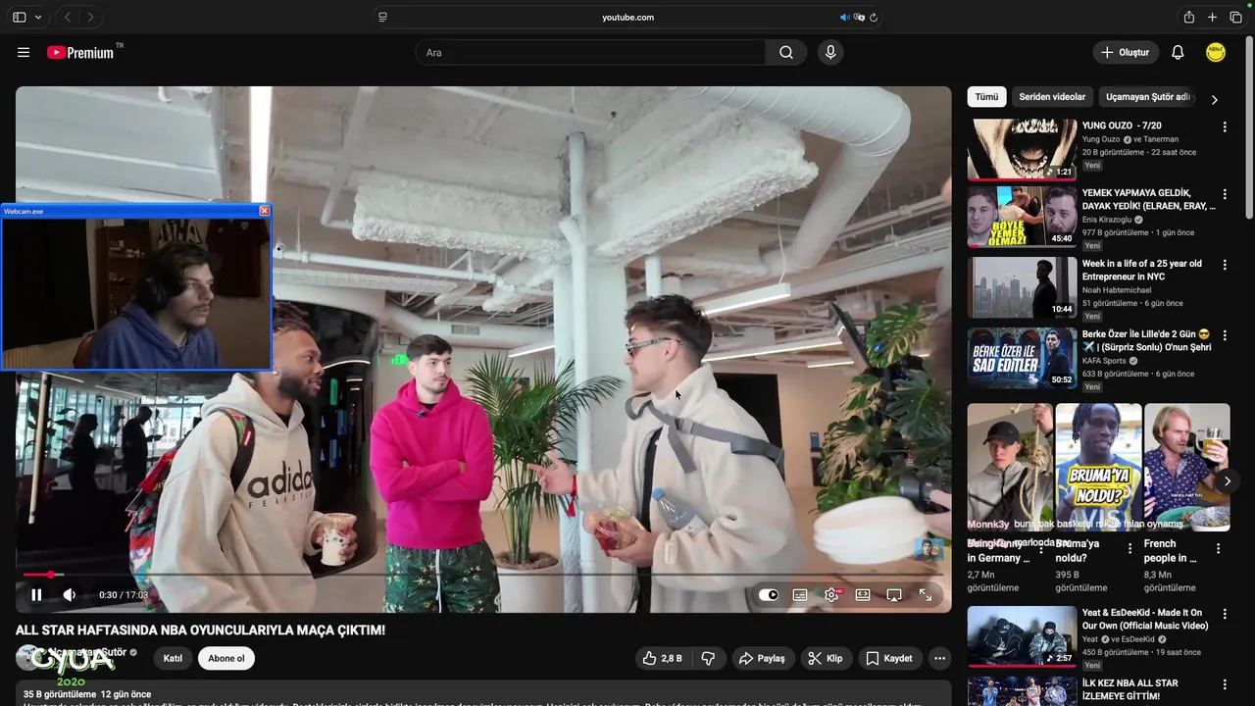Screen dimensions: 1255x706
Task: Start voice search with microphone icon
Action: pos(830,53)
